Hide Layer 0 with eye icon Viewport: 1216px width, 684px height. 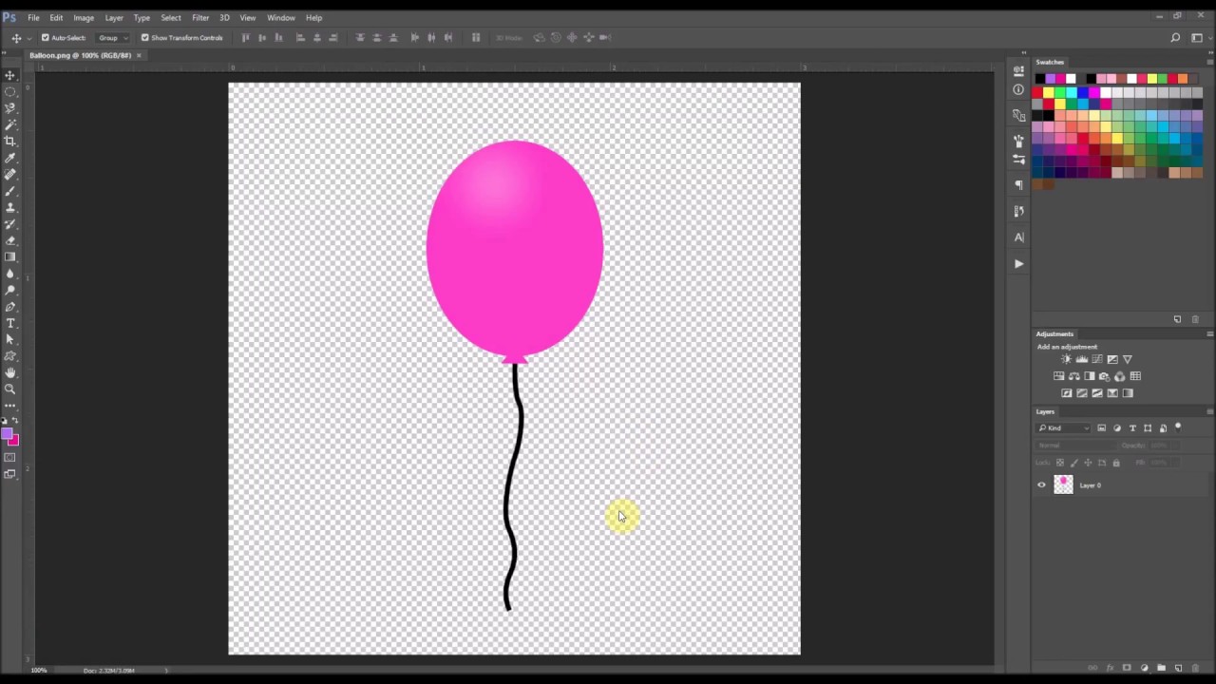(1041, 485)
